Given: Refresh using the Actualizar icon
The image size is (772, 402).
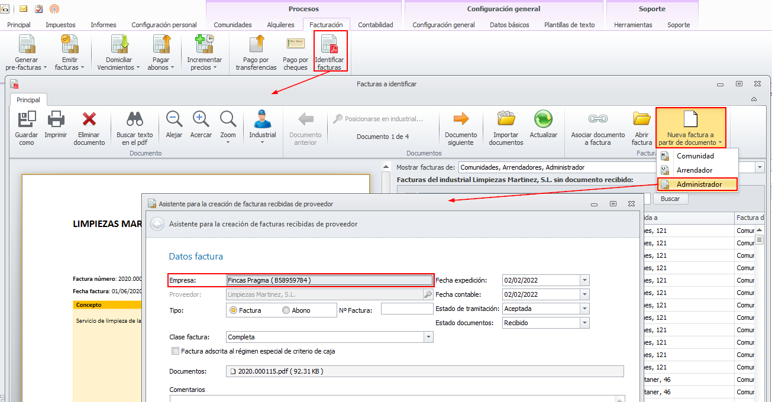Looking at the screenshot, I should click(x=543, y=120).
